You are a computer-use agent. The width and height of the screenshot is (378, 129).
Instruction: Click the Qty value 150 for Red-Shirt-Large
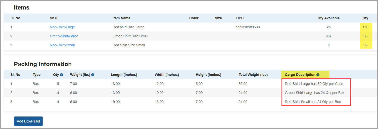click(x=365, y=27)
